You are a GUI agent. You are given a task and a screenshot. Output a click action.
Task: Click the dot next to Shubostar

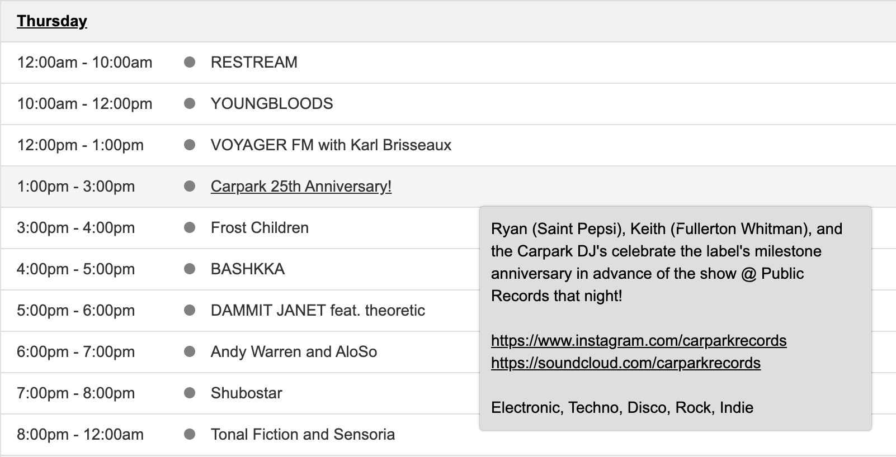coord(190,393)
